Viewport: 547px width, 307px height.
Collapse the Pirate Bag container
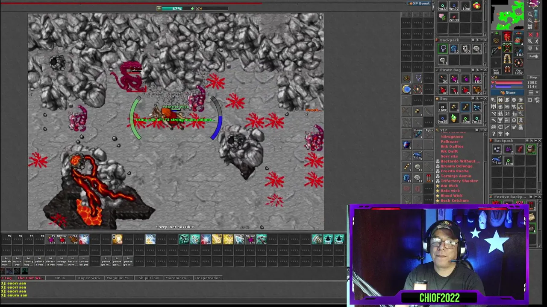(x=482, y=70)
